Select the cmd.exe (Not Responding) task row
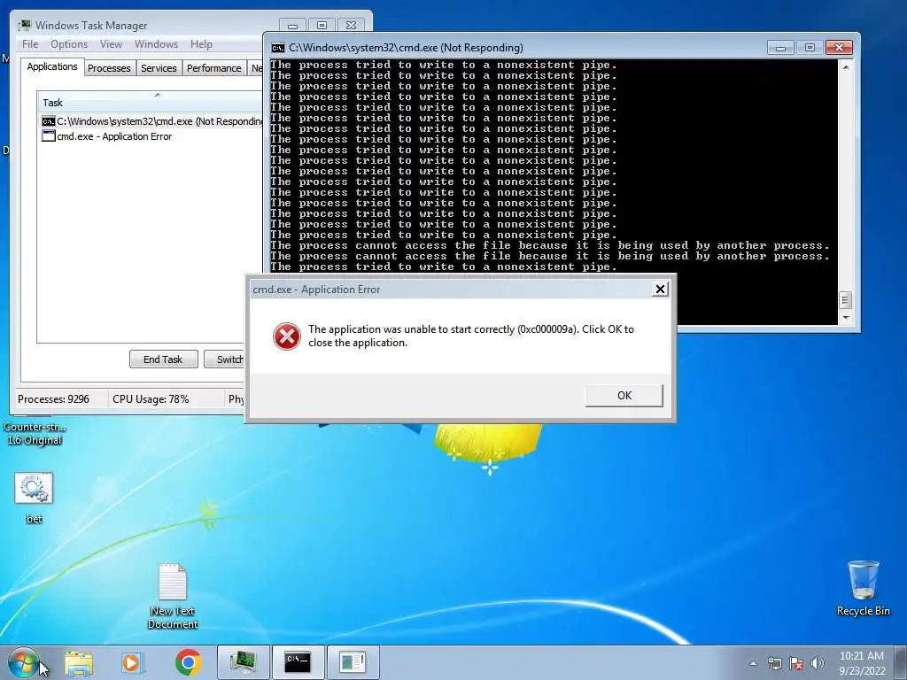907x680 pixels. pyautogui.click(x=151, y=121)
